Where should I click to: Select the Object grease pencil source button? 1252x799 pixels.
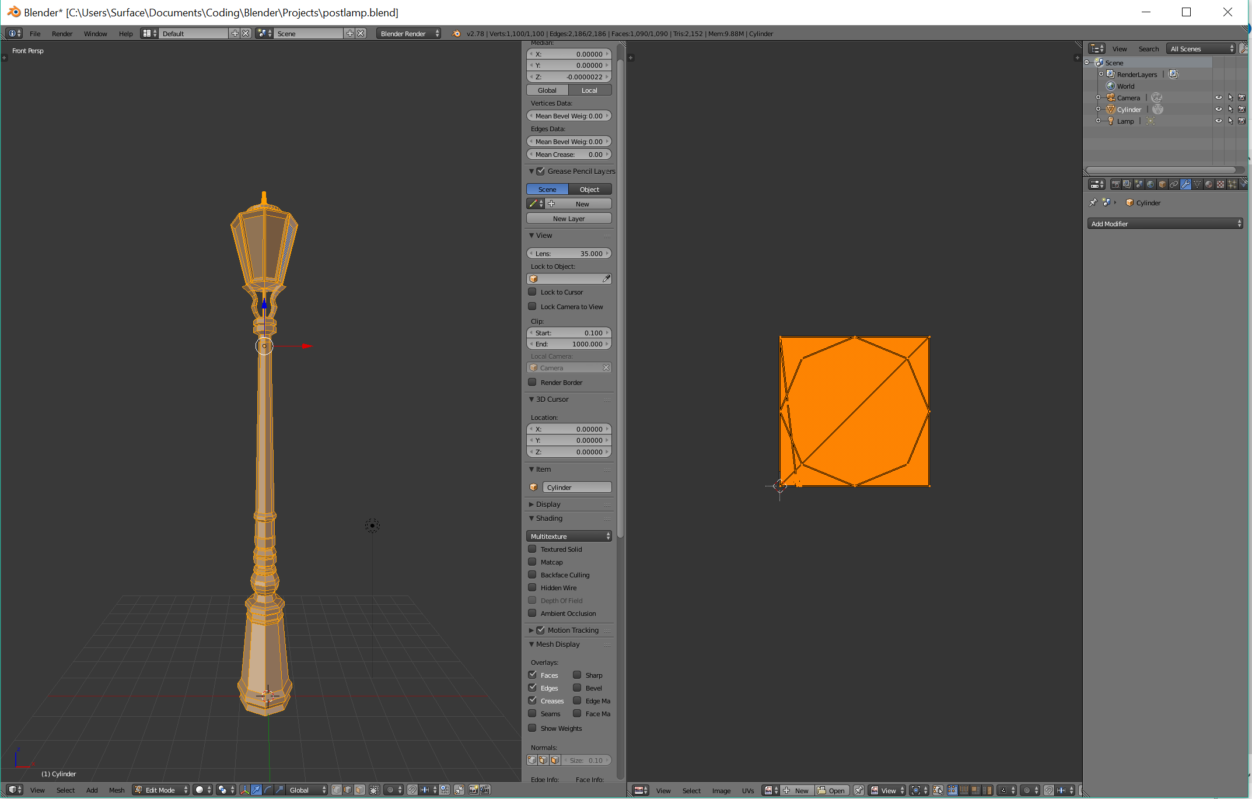590,189
